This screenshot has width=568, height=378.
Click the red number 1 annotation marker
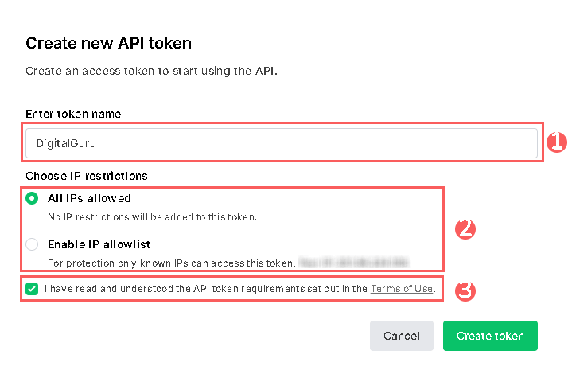(556, 142)
